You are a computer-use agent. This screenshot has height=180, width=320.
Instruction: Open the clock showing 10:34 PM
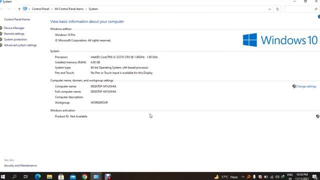pos(302,176)
